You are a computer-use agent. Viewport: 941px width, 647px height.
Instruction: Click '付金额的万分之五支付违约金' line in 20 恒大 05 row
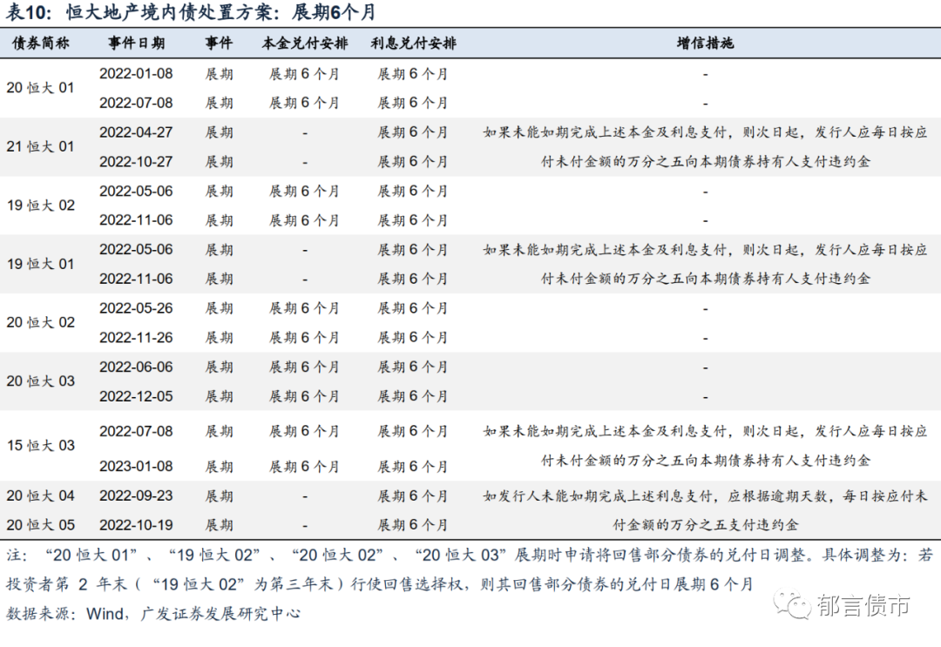point(705,525)
